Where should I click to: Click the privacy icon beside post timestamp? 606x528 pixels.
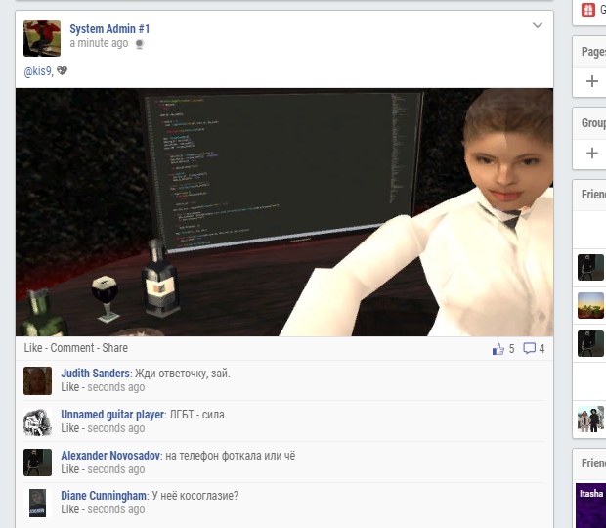coord(140,44)
